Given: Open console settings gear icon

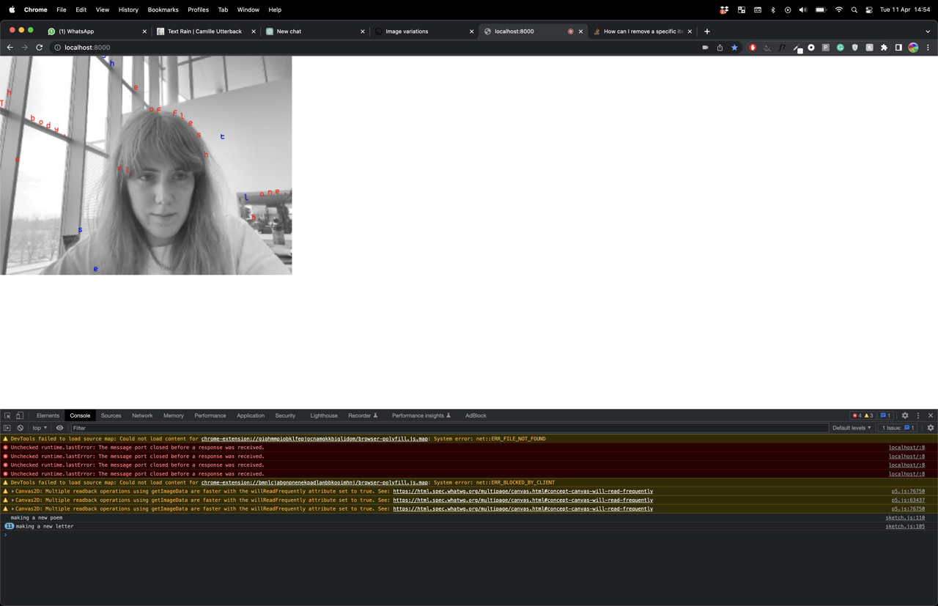Looking at the screenshot, I should 931,428.
